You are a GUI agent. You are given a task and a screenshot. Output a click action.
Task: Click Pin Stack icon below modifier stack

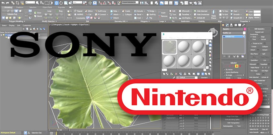224,56
